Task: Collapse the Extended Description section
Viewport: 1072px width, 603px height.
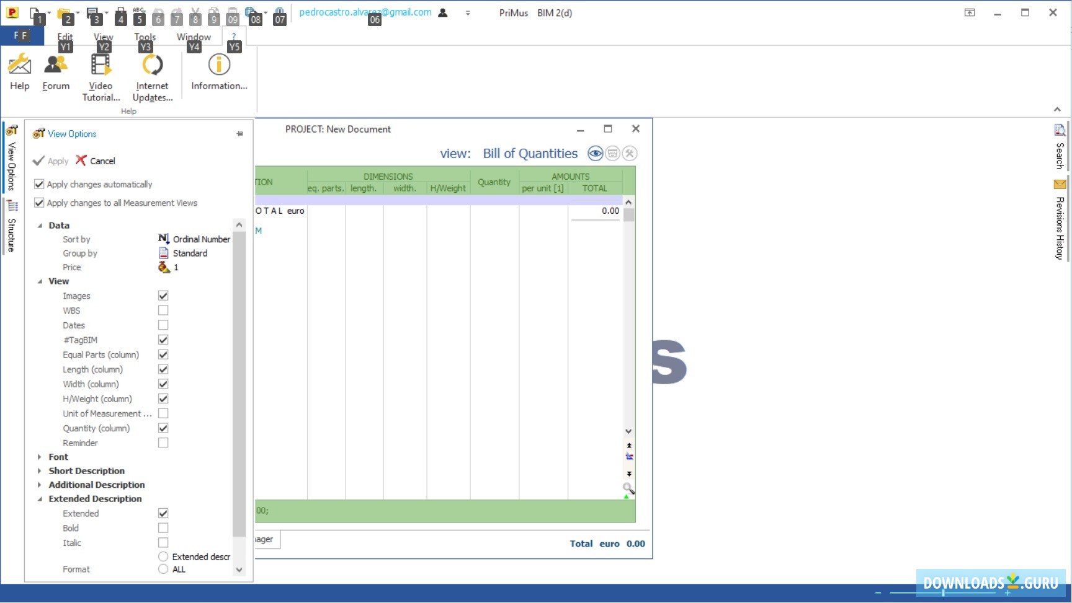Action: tap(40, 499)
